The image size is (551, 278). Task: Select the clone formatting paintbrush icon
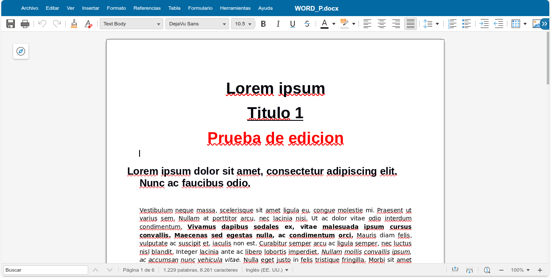click(74, 24)
